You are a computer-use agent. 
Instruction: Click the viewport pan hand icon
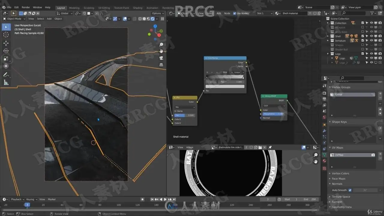coord(161,51)
